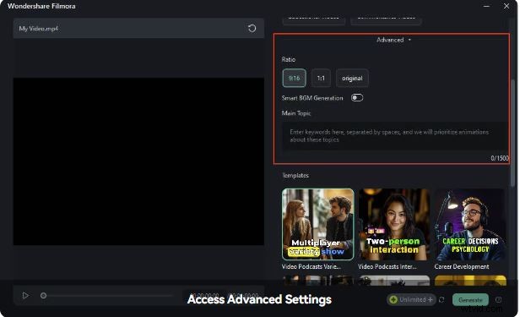Click the Main Topic keywords field
The image size is (520, 317).
pos(395,136)
